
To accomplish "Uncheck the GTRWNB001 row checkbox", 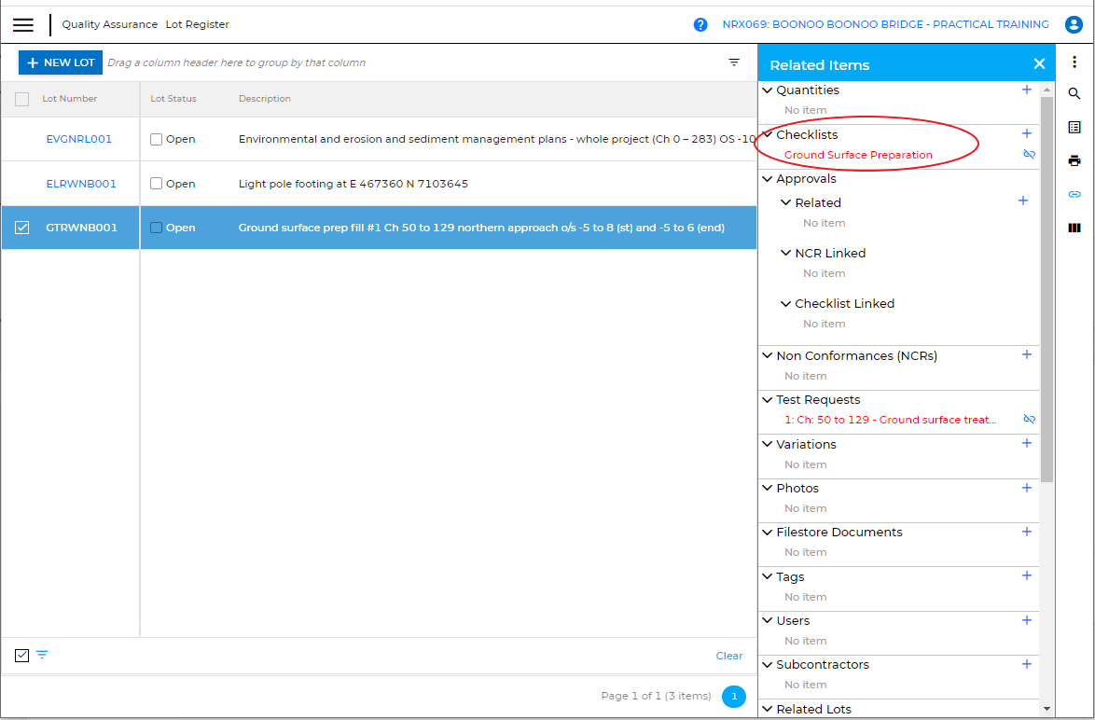I will pos(22,228).
